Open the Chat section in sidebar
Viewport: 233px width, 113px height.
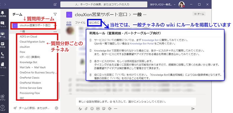3,24
